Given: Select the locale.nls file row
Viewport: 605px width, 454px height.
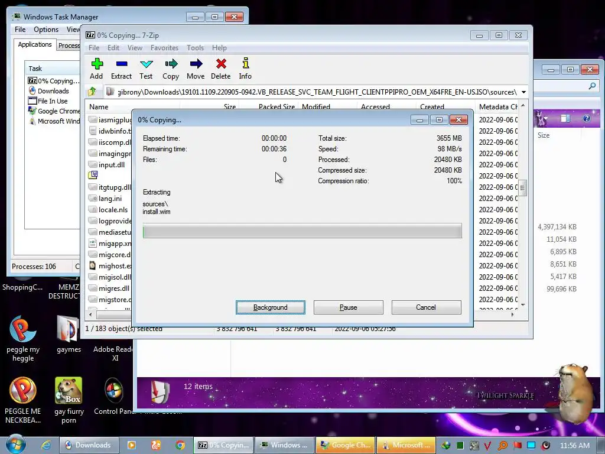Looking at the screenshot, I should click(x=109, y=210).
